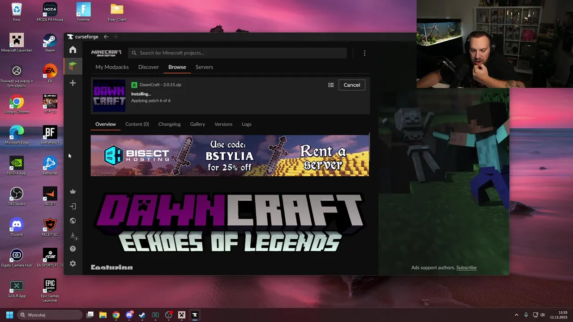The width and height of the screenshot is (573, 322).
Task: Go forward with the CurseForge forward arrow
Action: click(115, 37)
